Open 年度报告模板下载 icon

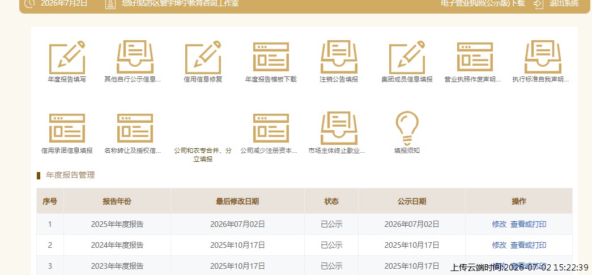pos(271,57)
